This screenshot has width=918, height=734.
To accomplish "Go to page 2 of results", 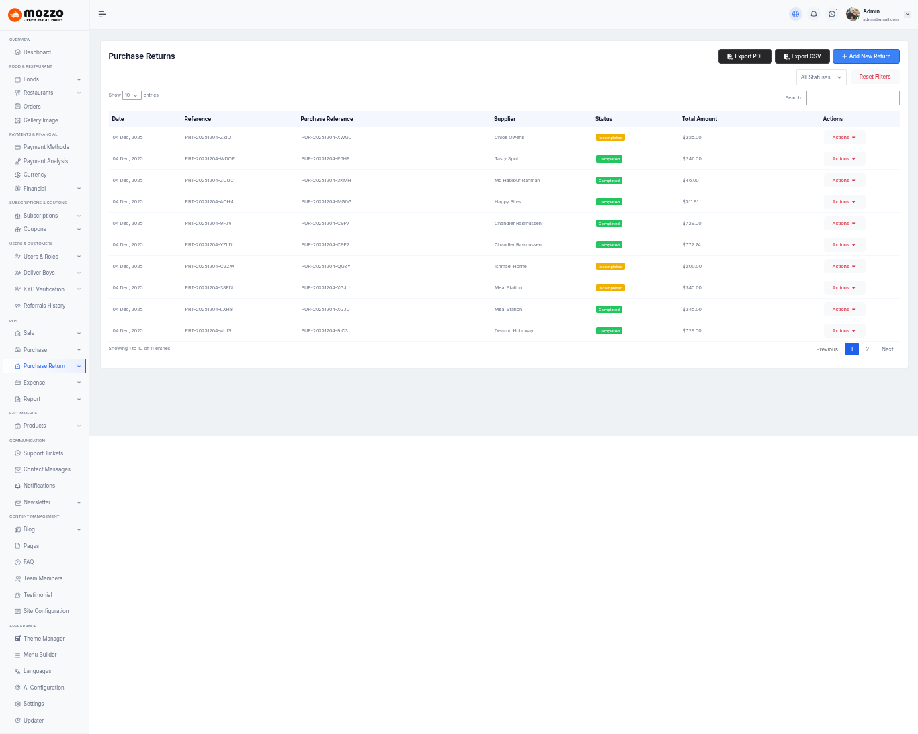I will click(867, 349).
